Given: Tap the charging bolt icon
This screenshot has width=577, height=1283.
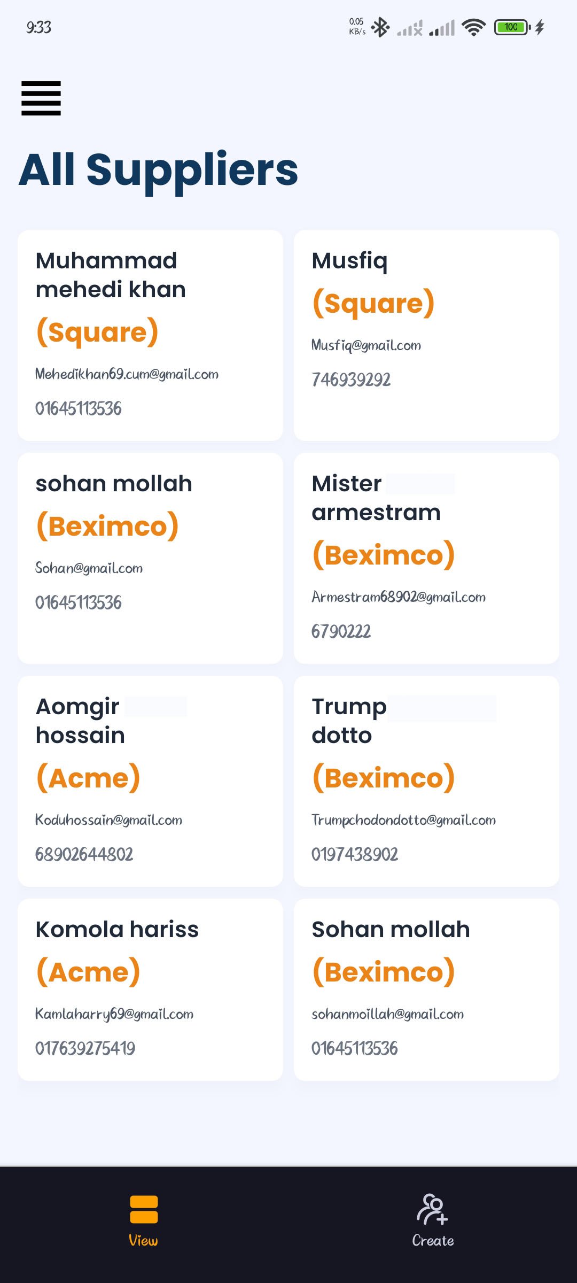Looking at the screenshot, I should [x=540, y=27].
